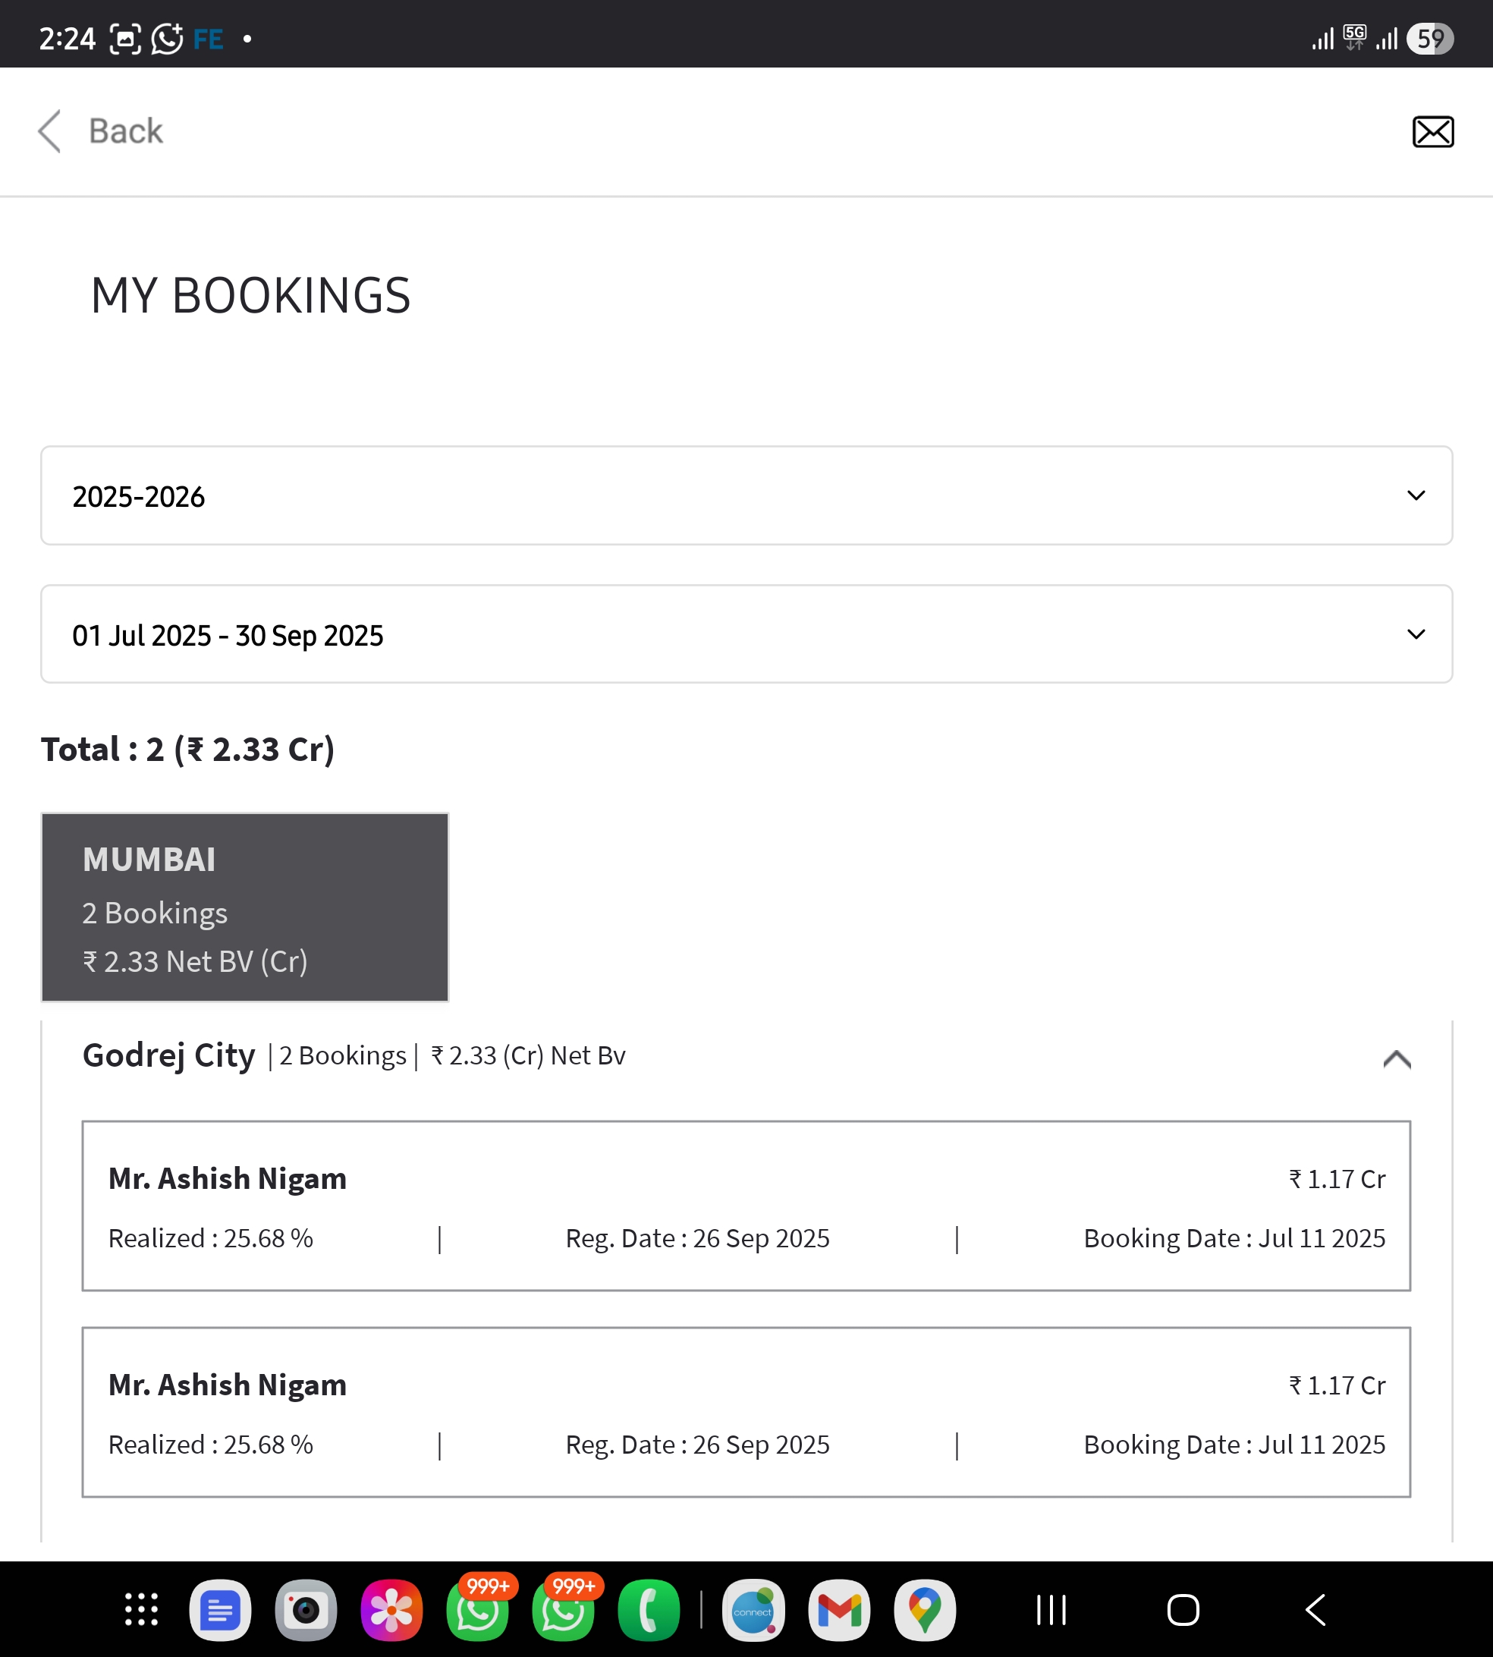Open the 01 Jul - 30 Sep date range dropdown
1493x1657 pixels.
coord(746,634)
